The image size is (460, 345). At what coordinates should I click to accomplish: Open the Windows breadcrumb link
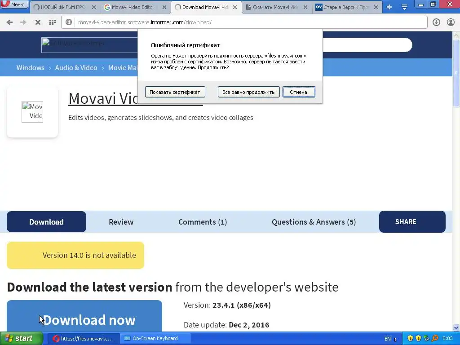[30, 68]
